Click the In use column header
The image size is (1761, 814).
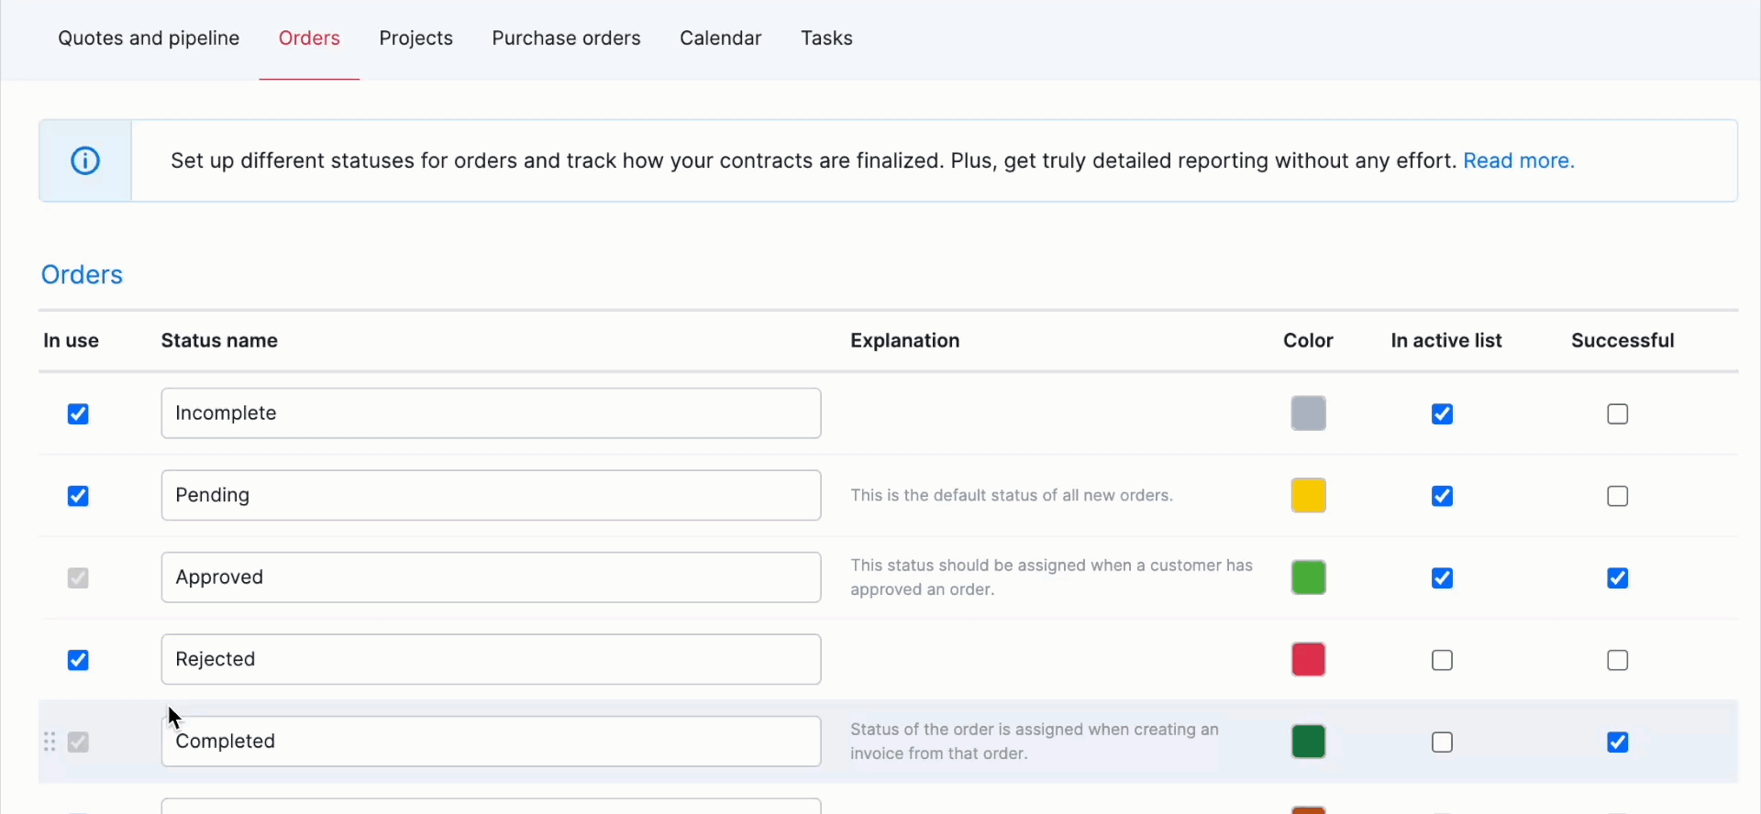(x=71, y=341)
